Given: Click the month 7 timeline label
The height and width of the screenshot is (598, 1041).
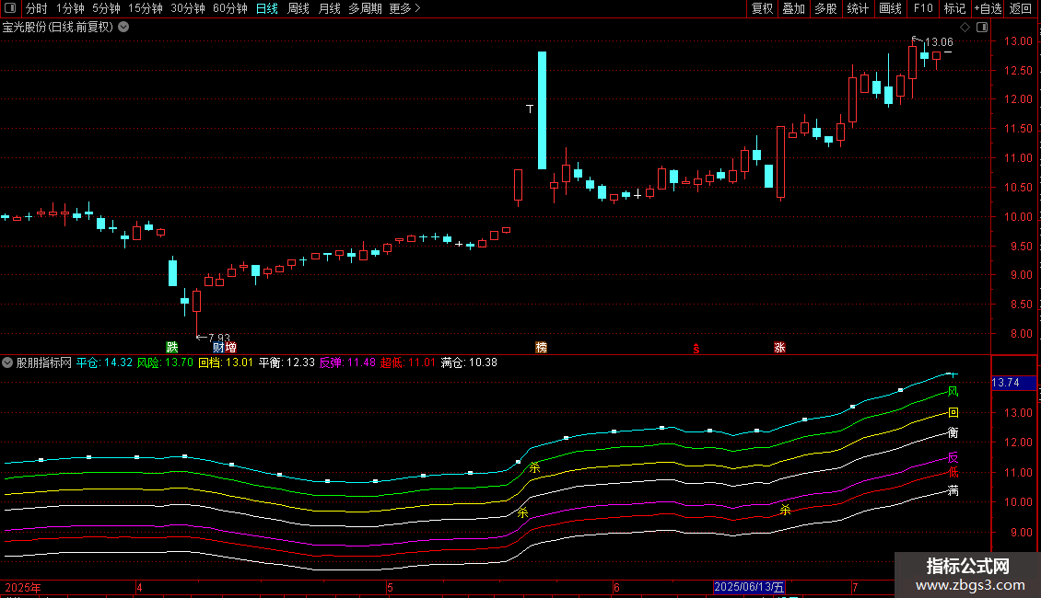Looking at the screenshot, I should tap(854, 587).
